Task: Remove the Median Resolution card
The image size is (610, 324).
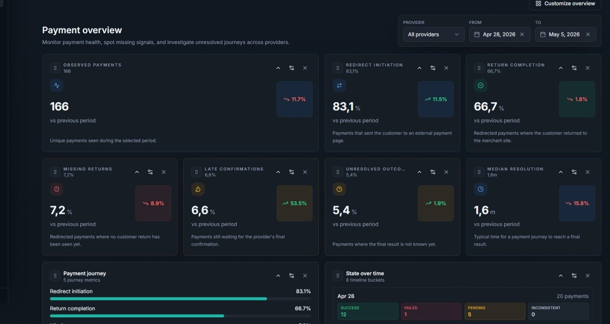Action: 588,172
